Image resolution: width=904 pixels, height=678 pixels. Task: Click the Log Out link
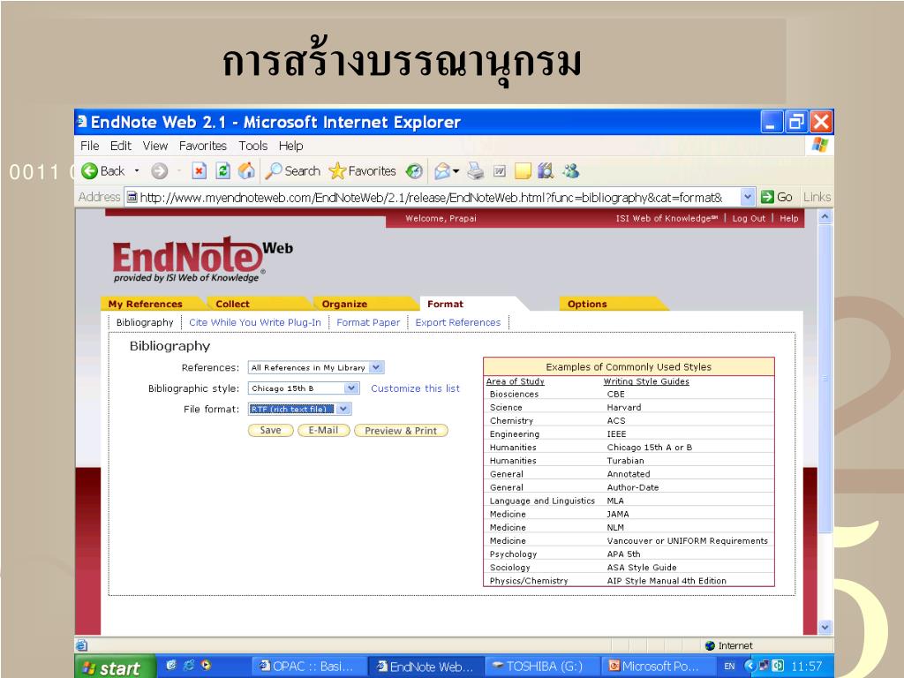(749, 219)
